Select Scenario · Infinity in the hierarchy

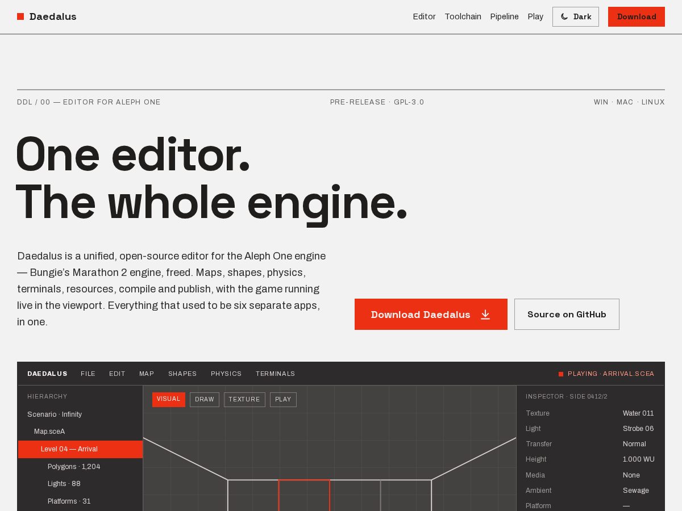coord(80,414)
